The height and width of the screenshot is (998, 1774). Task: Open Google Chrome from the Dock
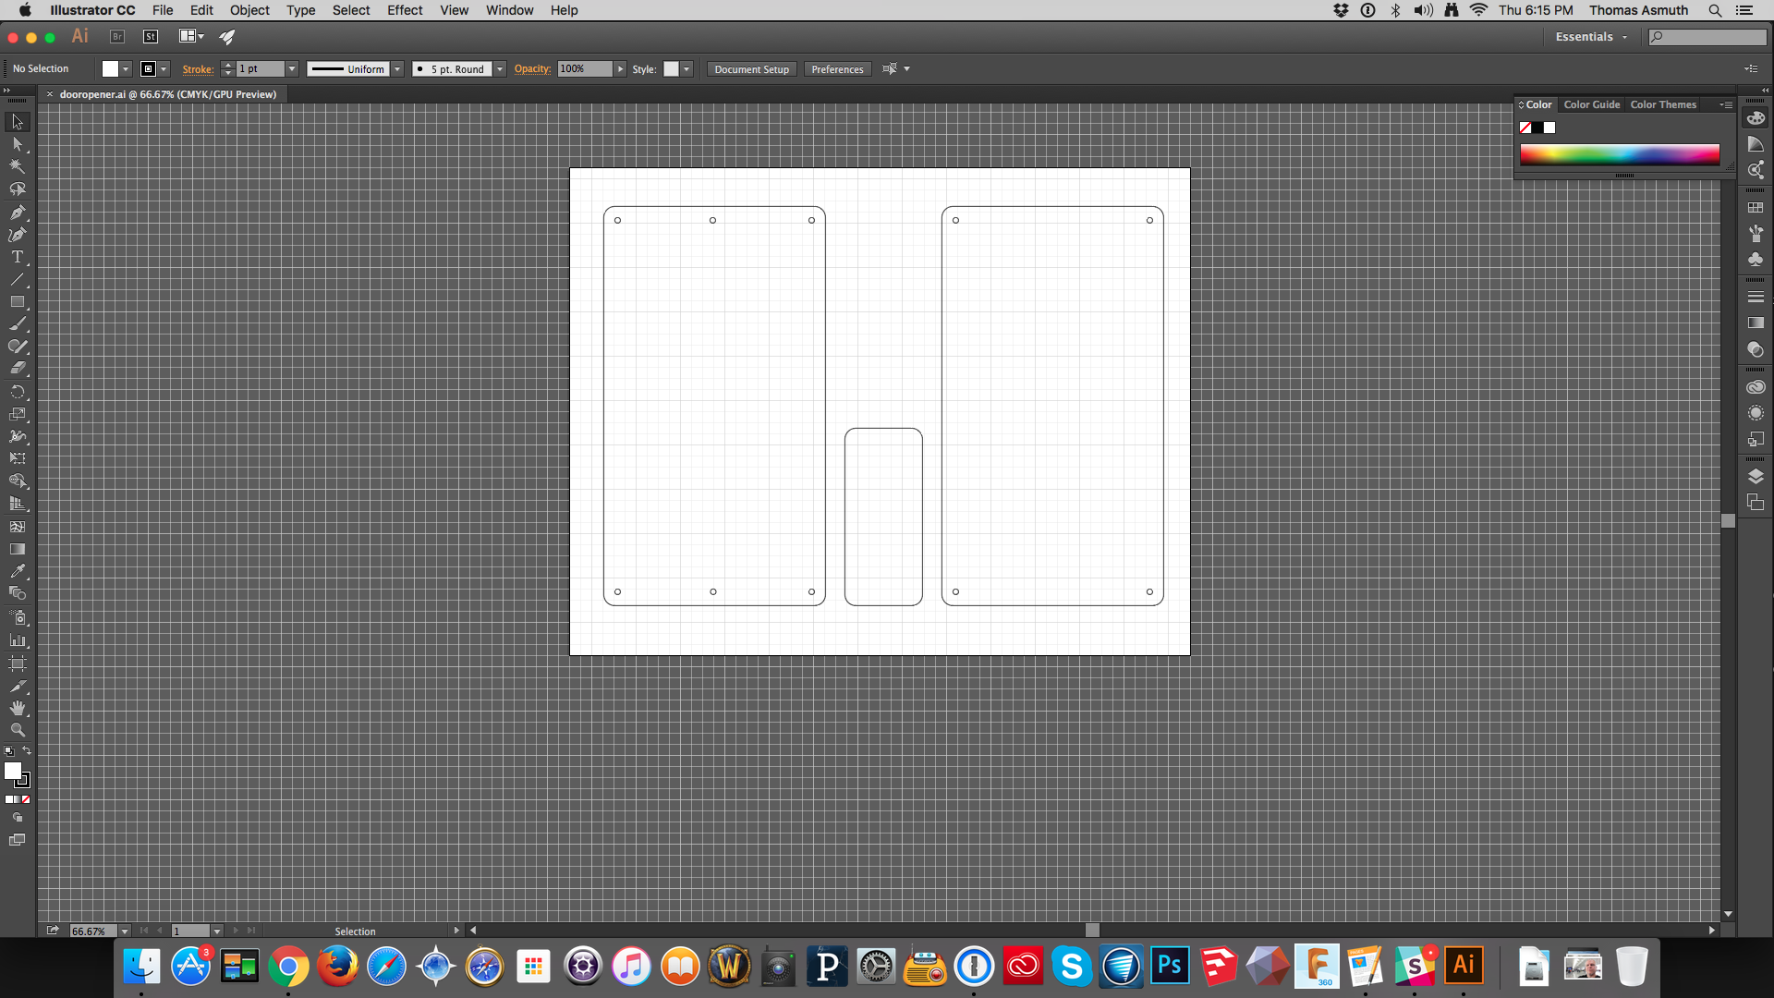tap(288, 967)
